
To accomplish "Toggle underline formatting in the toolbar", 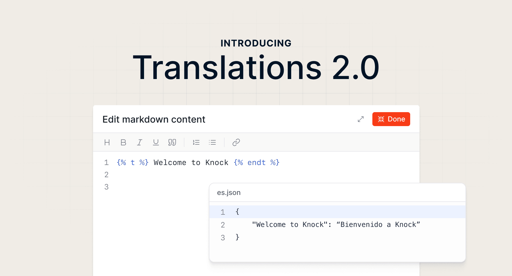I will 156,142.
